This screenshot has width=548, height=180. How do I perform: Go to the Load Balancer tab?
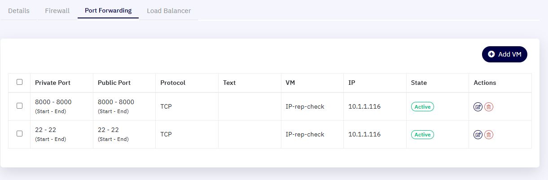(x=169, y=10)
